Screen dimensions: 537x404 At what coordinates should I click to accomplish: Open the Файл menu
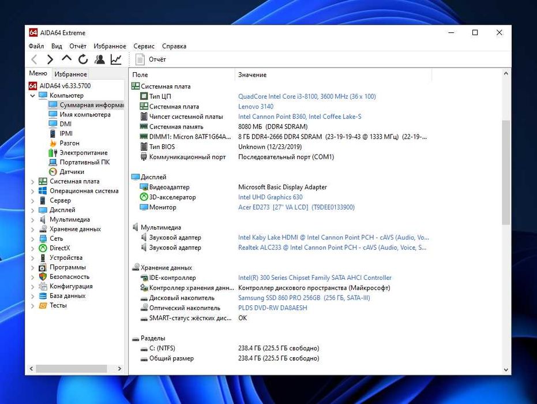[36, 46]
